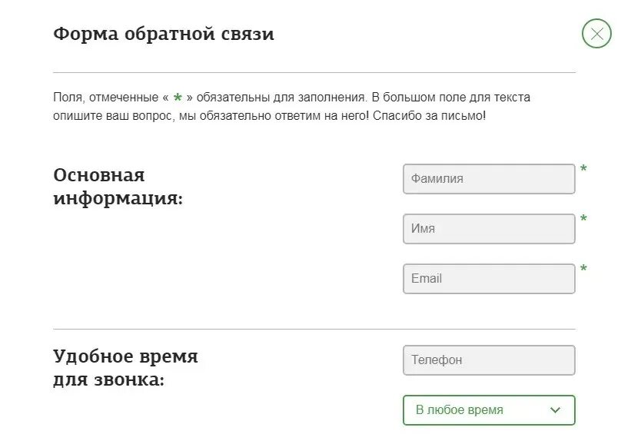Focus the Фамилия input field
This screenshot has height=444, width=631.
click(x=489, y=178)
